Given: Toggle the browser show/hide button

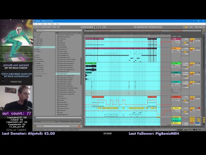Looking at the screenshot, I should 34,30.
